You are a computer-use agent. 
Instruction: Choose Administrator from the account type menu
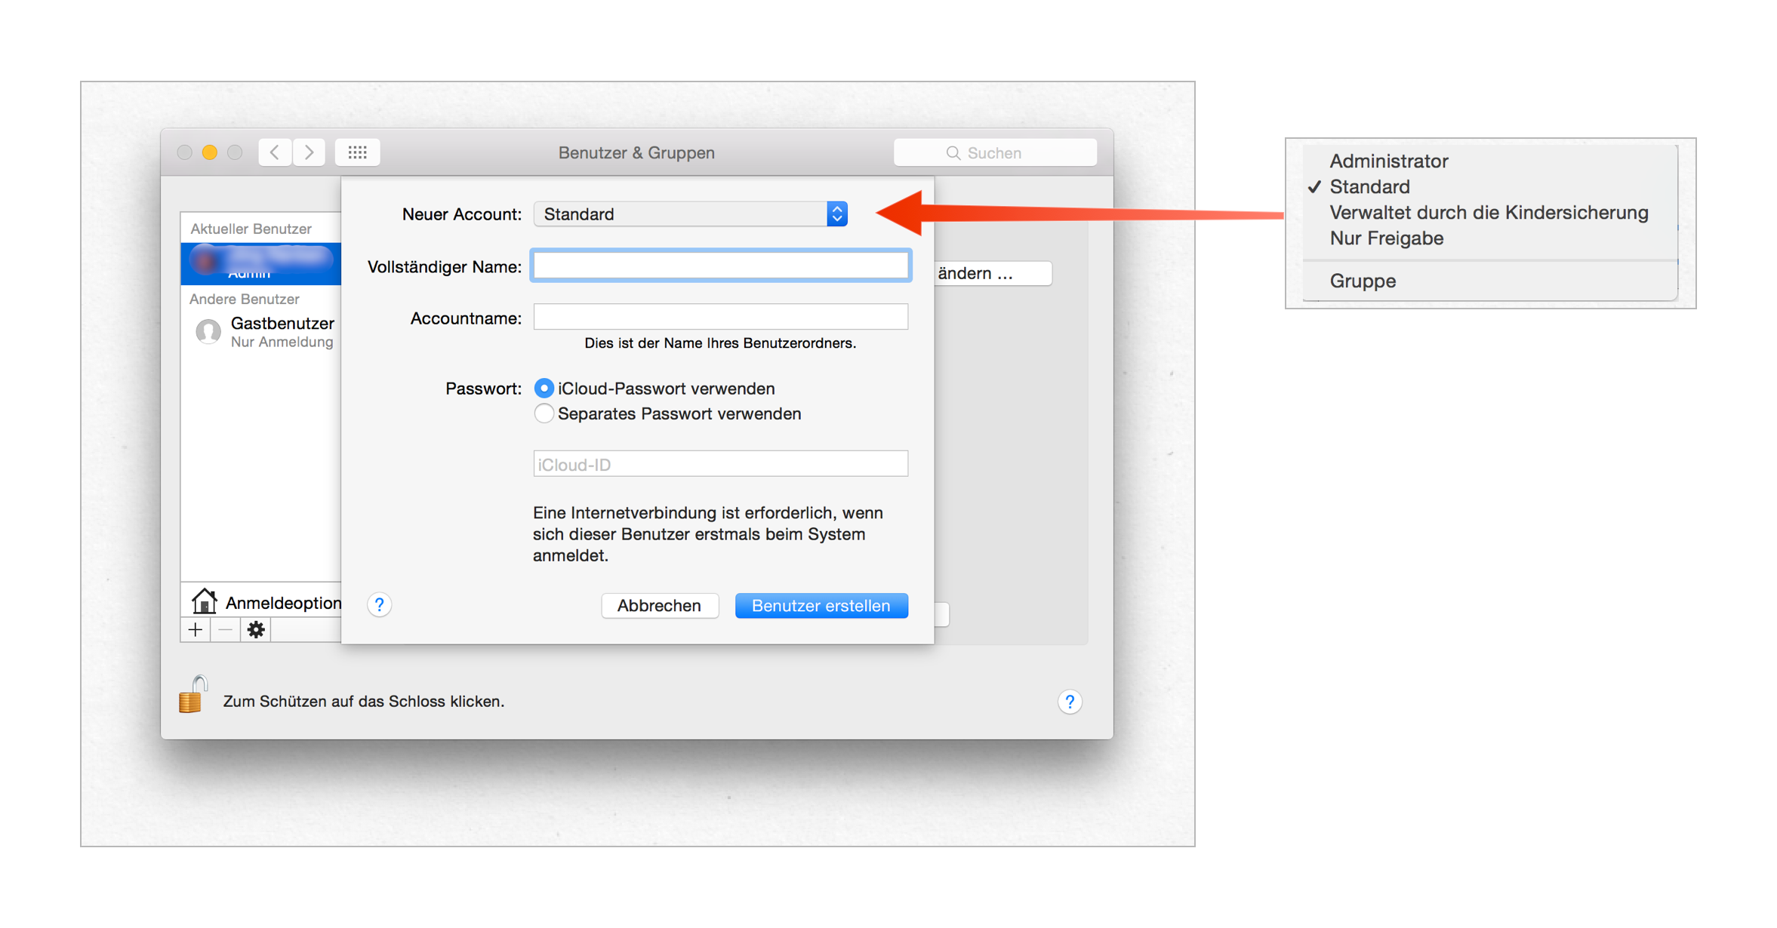[x=1388, y=160]
